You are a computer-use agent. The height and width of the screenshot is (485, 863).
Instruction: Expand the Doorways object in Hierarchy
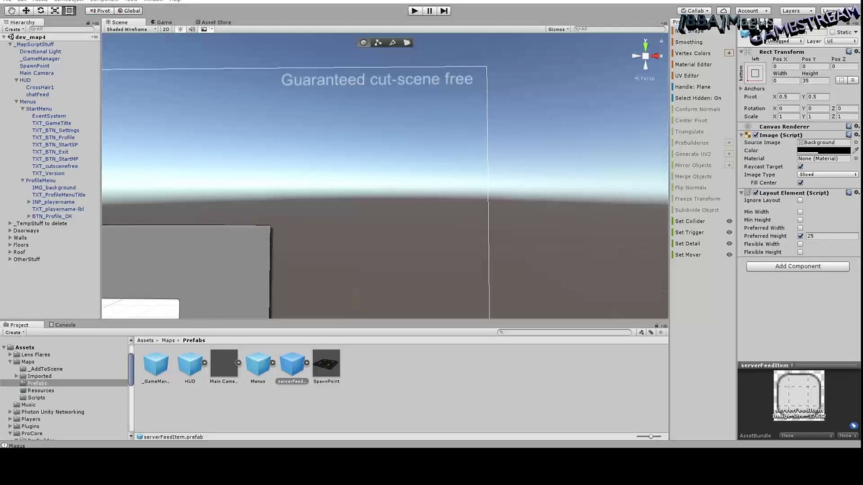(x=10, y=230)
